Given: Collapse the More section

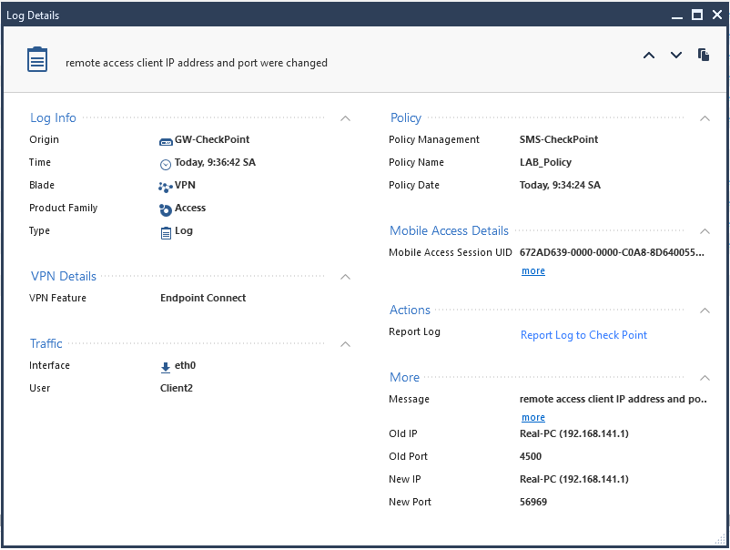Looking at the screenshot, I should pos(705,378).
